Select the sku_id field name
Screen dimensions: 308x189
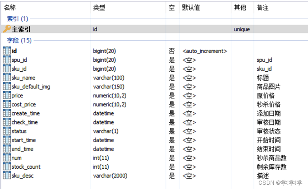pyautogui.click(x=19, y=69)
